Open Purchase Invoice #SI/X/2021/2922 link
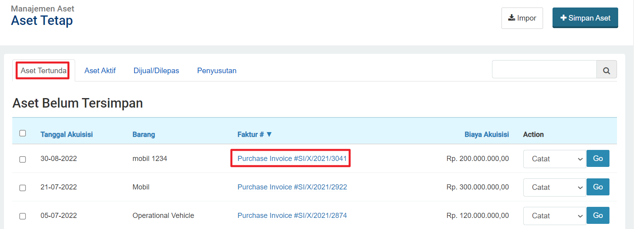Image resolution: width=634 pixels, height=229 pixels. point(292,187)
